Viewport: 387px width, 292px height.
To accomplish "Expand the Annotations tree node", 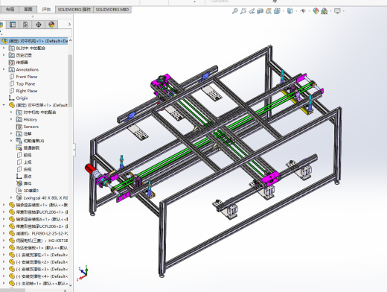I will tap(4, 69).
